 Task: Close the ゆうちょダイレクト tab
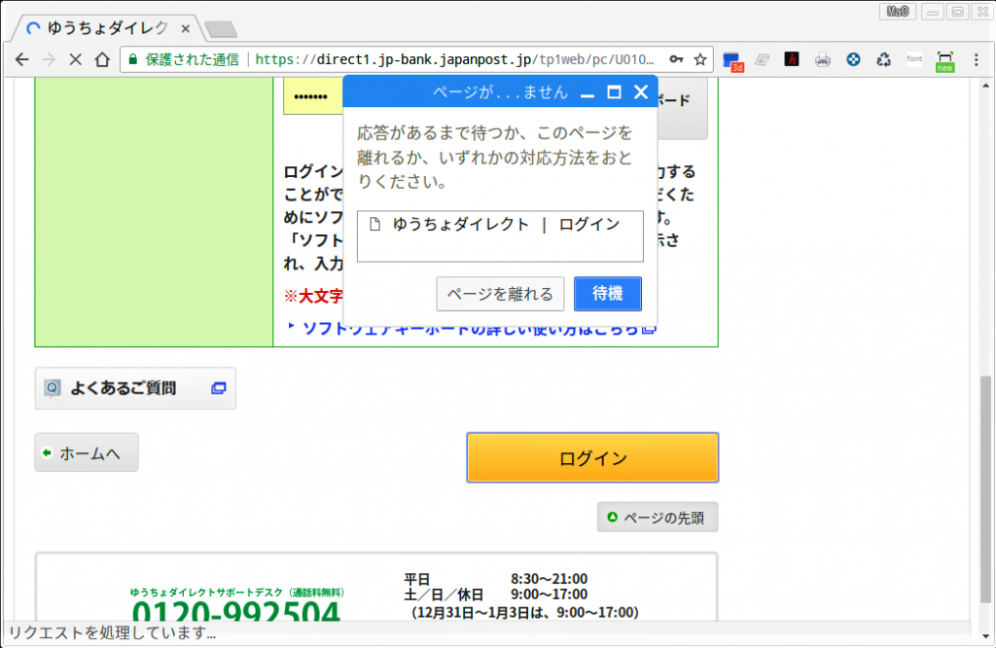186,28
